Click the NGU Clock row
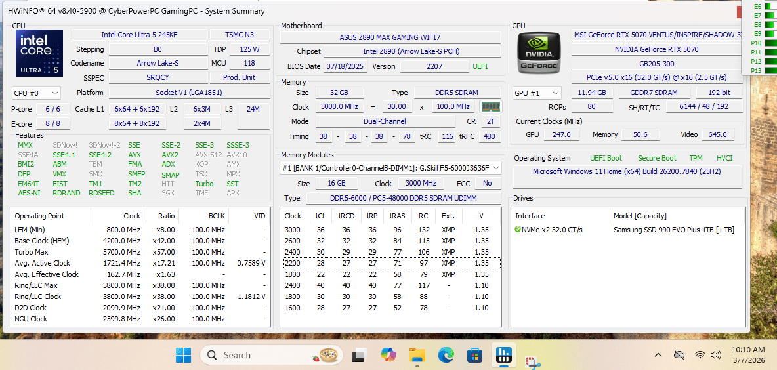Viewport: 777px width, 370px height. click(x=140, y=319)
